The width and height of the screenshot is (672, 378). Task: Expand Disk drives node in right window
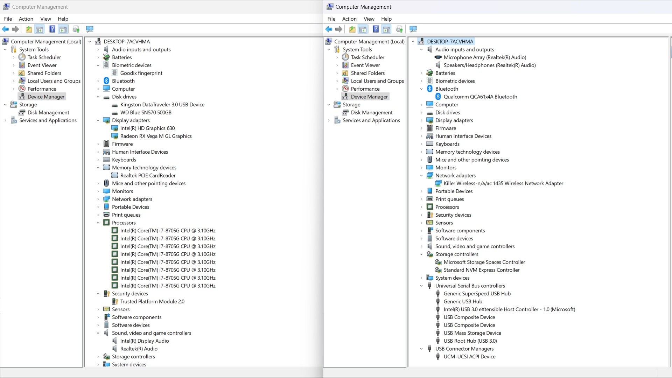tap(421, 113)
